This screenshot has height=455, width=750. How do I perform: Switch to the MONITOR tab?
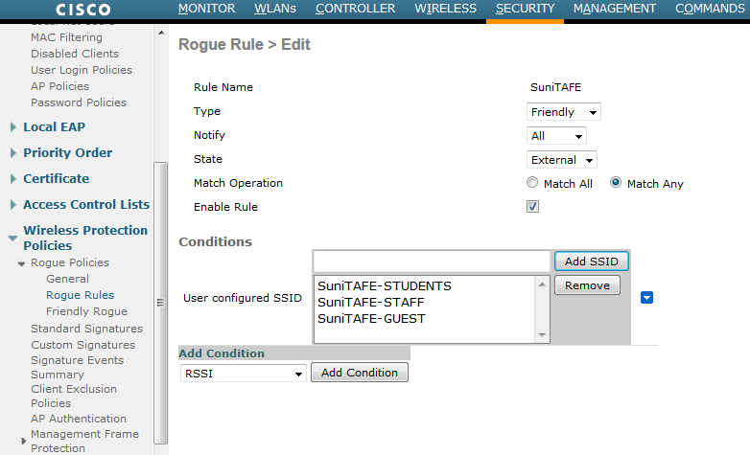(206, 9)
